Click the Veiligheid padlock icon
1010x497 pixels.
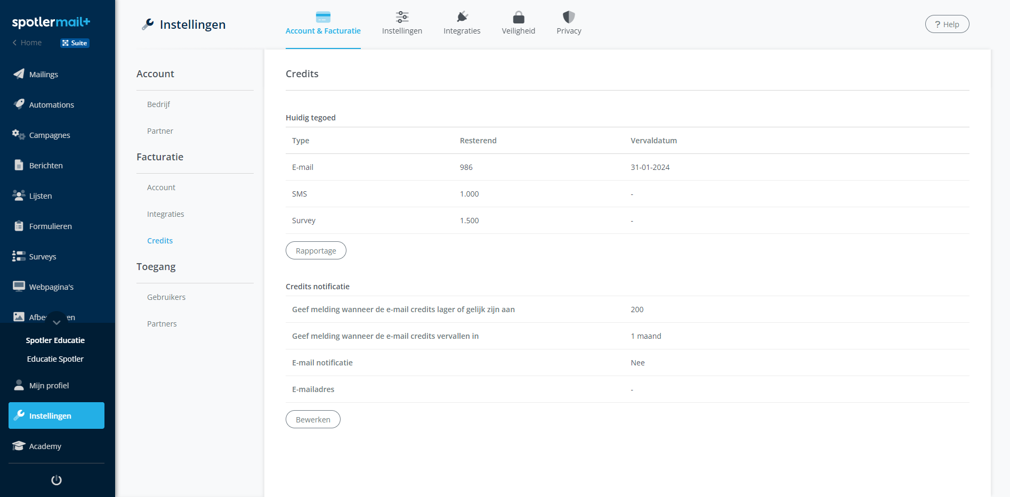tap(518, 17)
